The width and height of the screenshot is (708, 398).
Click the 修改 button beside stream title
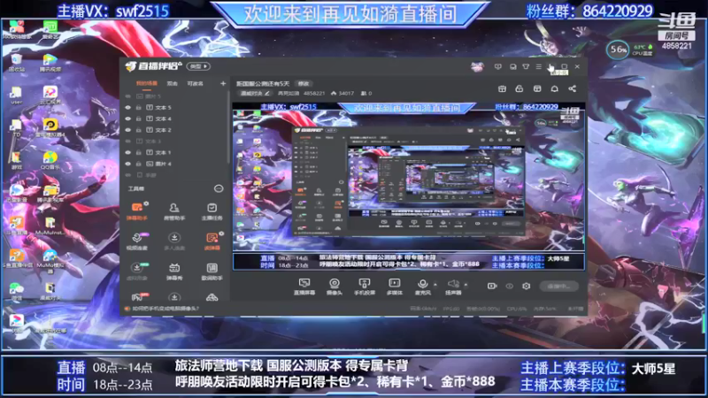pos(304,83)
